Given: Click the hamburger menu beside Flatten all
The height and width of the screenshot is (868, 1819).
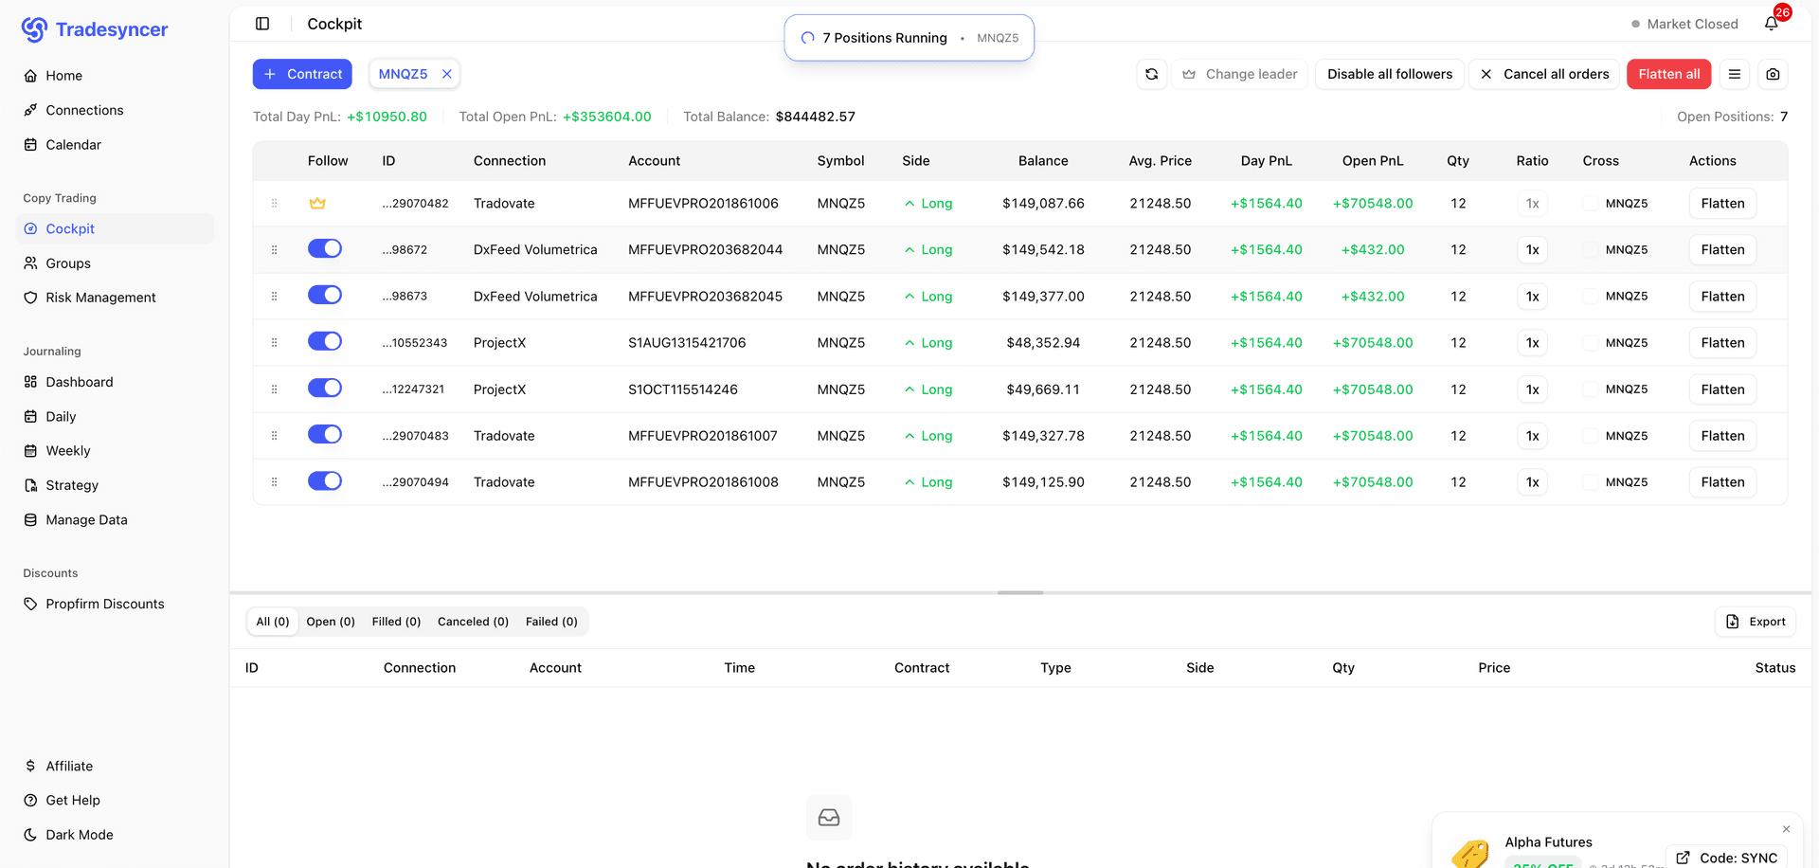Looking at the screenshot, I should click(1735, 74).
